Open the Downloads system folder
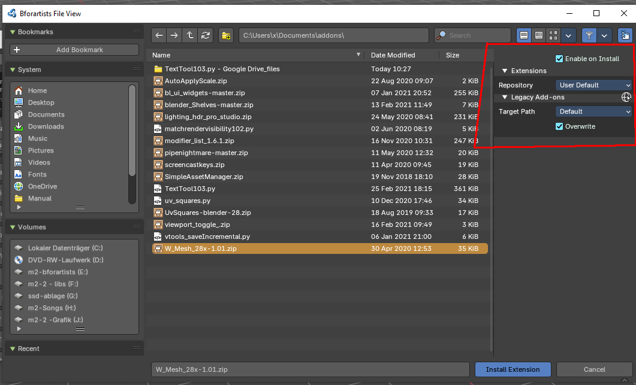The width and height of the screenshot is (636, 385). coord(46,126)
